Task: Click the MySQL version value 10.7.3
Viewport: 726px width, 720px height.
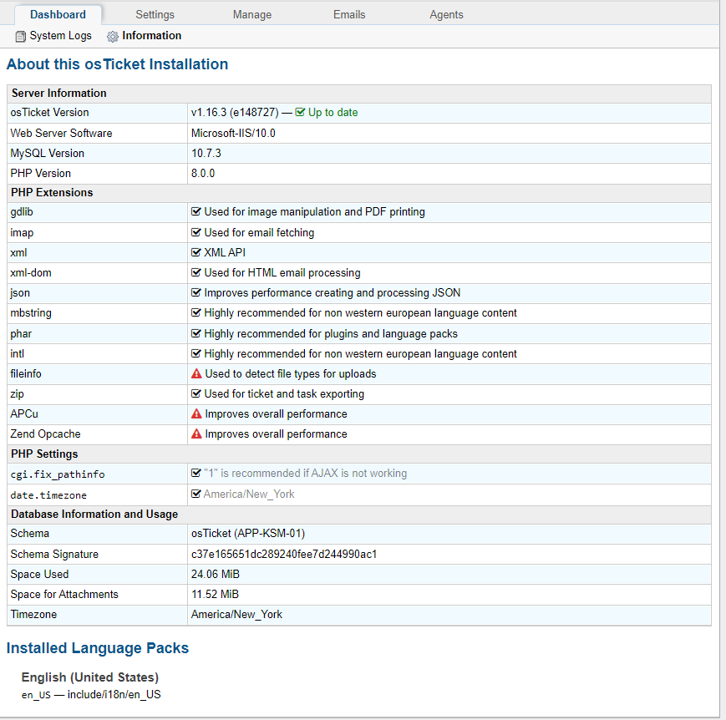Action: click(x=206, y=153)
